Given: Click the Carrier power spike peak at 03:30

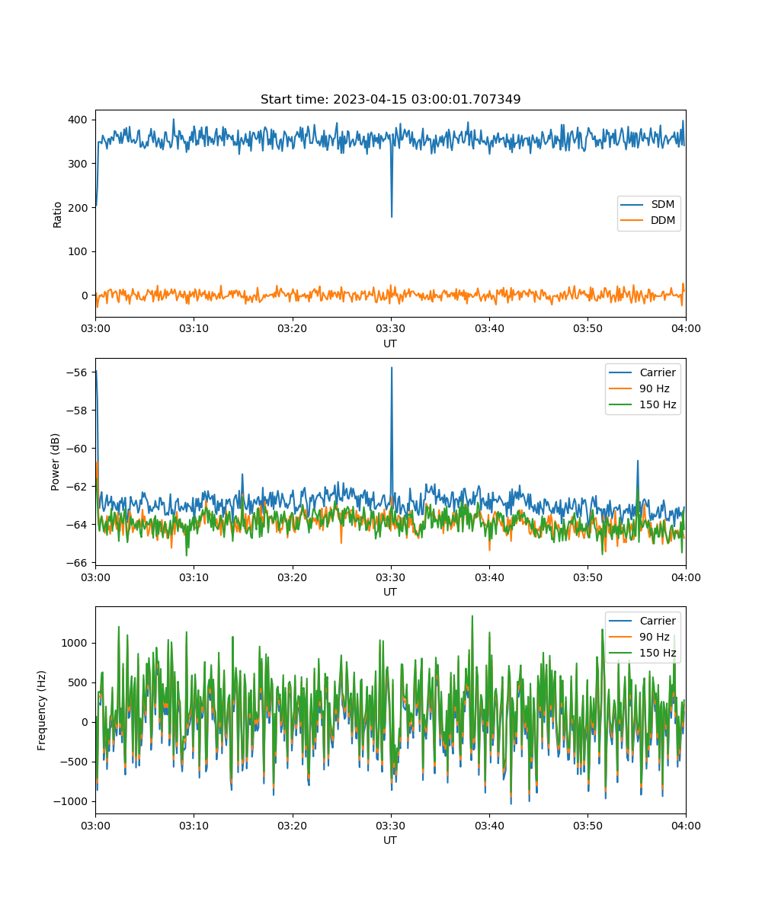Looking at the screenshot, I should (392, 368).
